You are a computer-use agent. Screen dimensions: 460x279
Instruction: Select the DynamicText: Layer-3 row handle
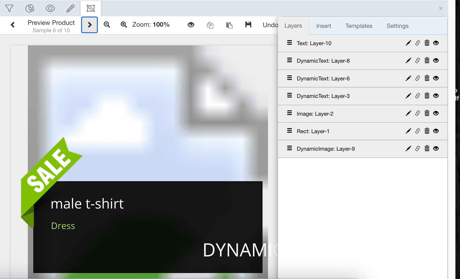(x=289, y=96)
